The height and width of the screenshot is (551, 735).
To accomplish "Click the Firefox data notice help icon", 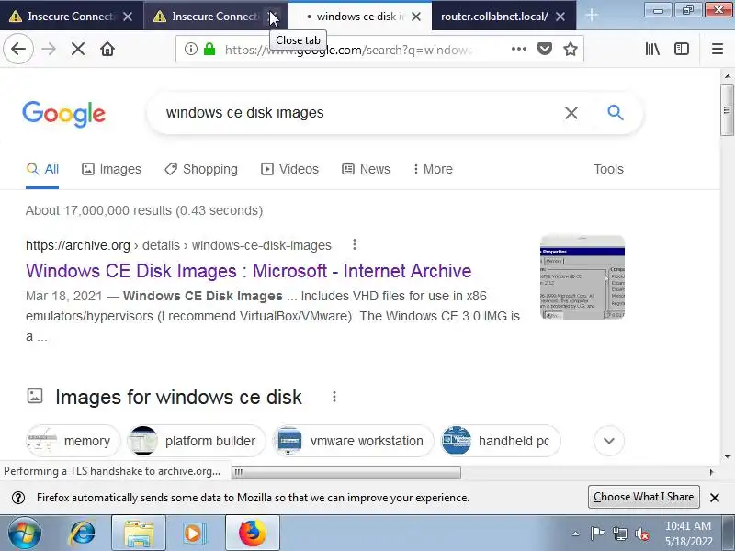I will [18, 498].
